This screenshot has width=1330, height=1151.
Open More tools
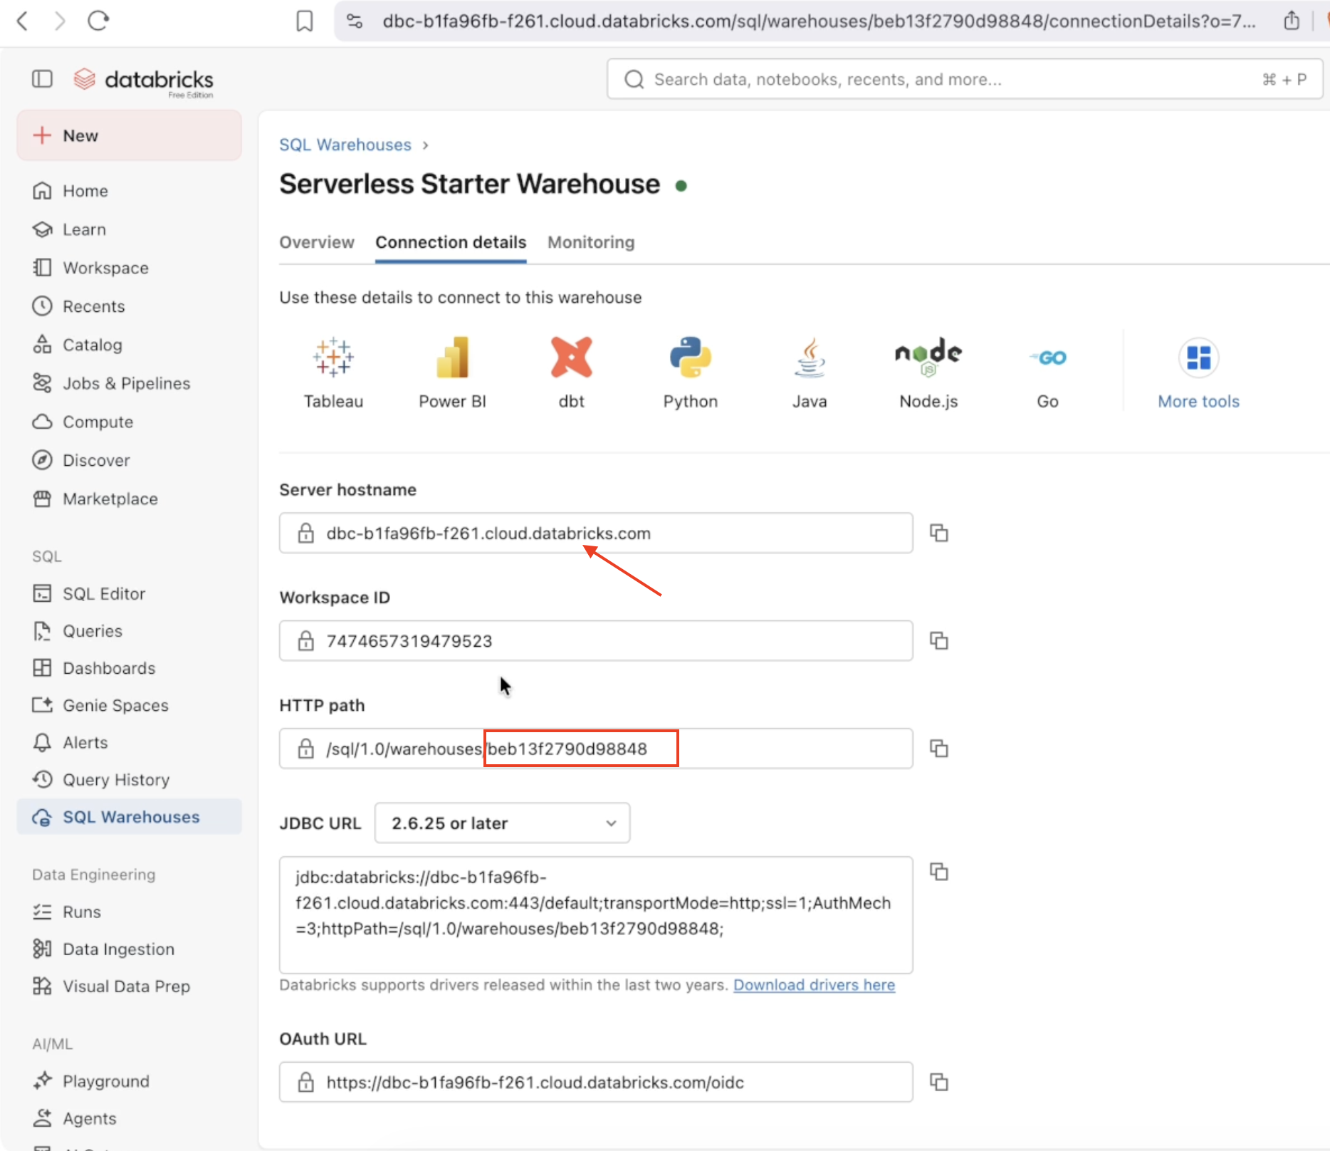point(1198,373)
